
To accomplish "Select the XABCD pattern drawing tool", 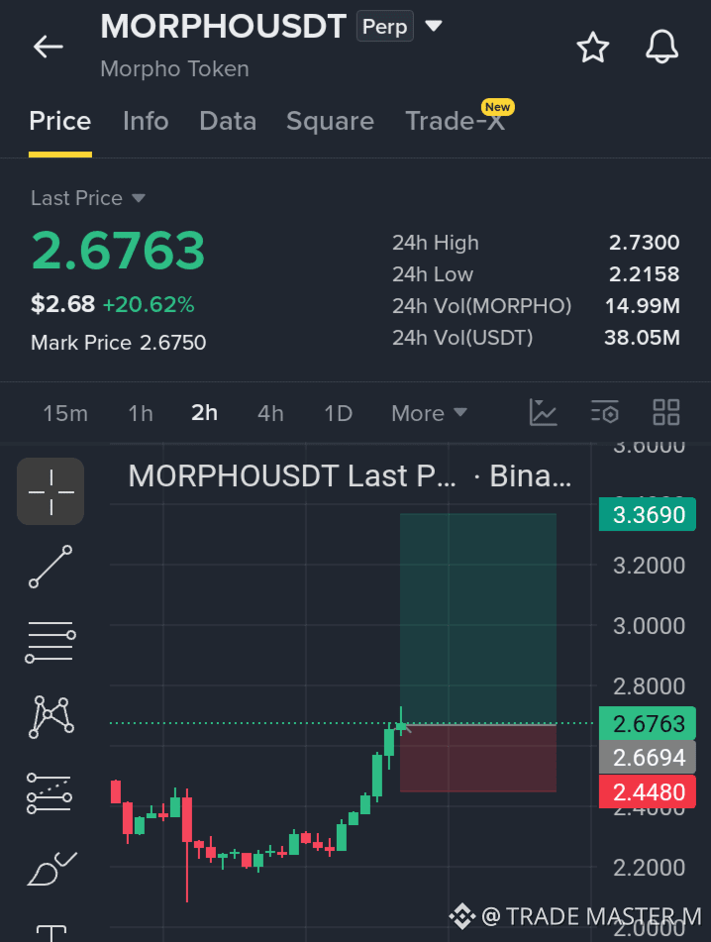I will coord(51,717).
